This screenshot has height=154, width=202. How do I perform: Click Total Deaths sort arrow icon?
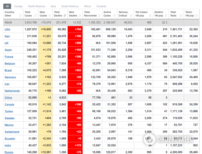pyautogui.click(x=65, y=16)
